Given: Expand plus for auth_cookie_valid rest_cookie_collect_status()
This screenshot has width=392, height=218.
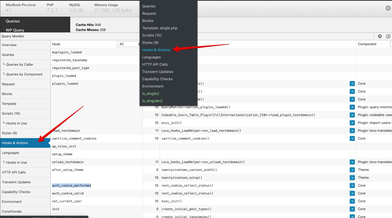Looking at the screenshot, I should 352,193.
